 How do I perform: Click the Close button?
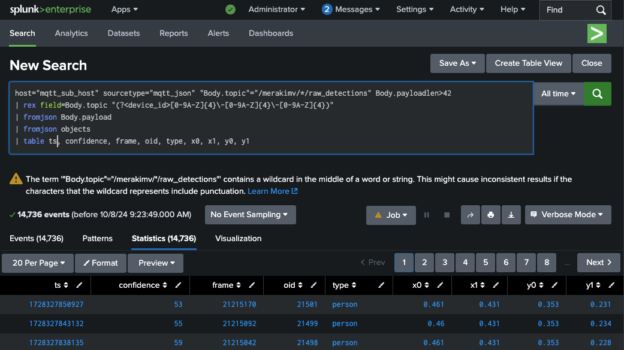592,63
